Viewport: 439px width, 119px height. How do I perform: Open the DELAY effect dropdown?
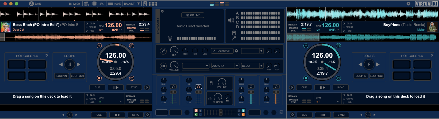(x=252, y=66)
